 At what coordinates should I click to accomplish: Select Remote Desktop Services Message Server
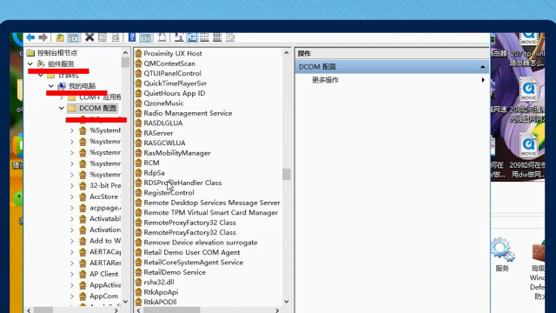coord(212,203)
